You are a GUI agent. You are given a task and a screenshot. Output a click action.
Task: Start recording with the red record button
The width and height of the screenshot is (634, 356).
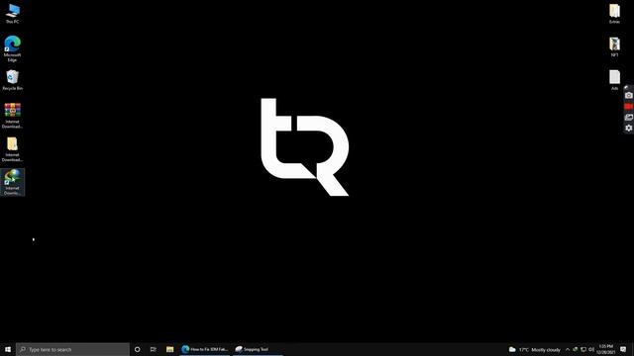[x=629, y=107]
